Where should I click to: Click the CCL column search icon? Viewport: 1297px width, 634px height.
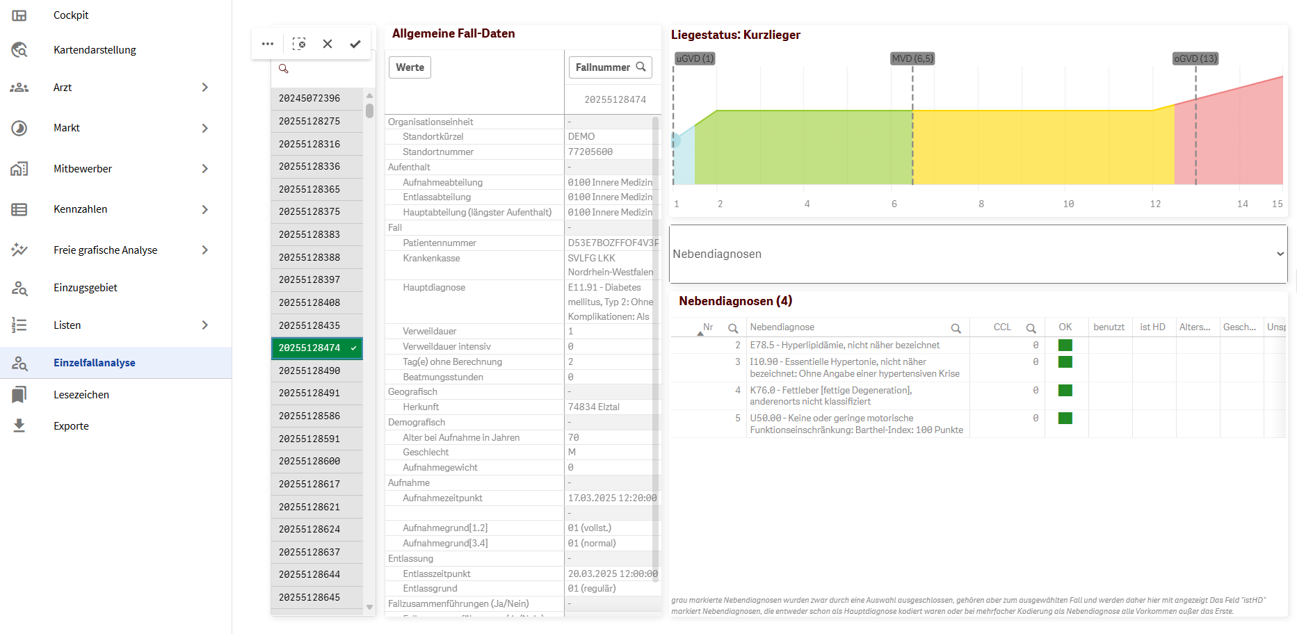click(1031, 328)
